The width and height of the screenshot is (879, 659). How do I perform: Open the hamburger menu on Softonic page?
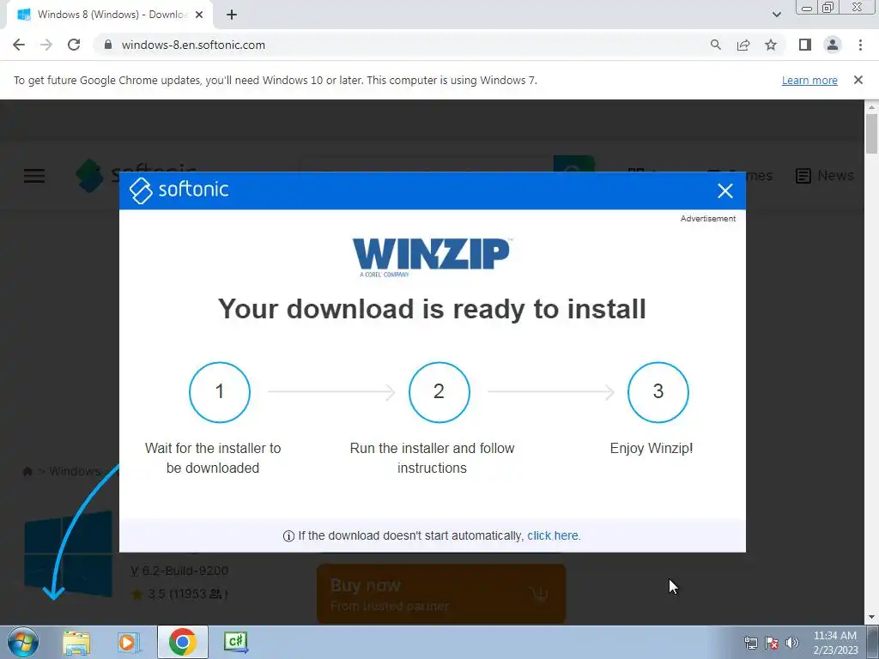(x=34, y=176)
